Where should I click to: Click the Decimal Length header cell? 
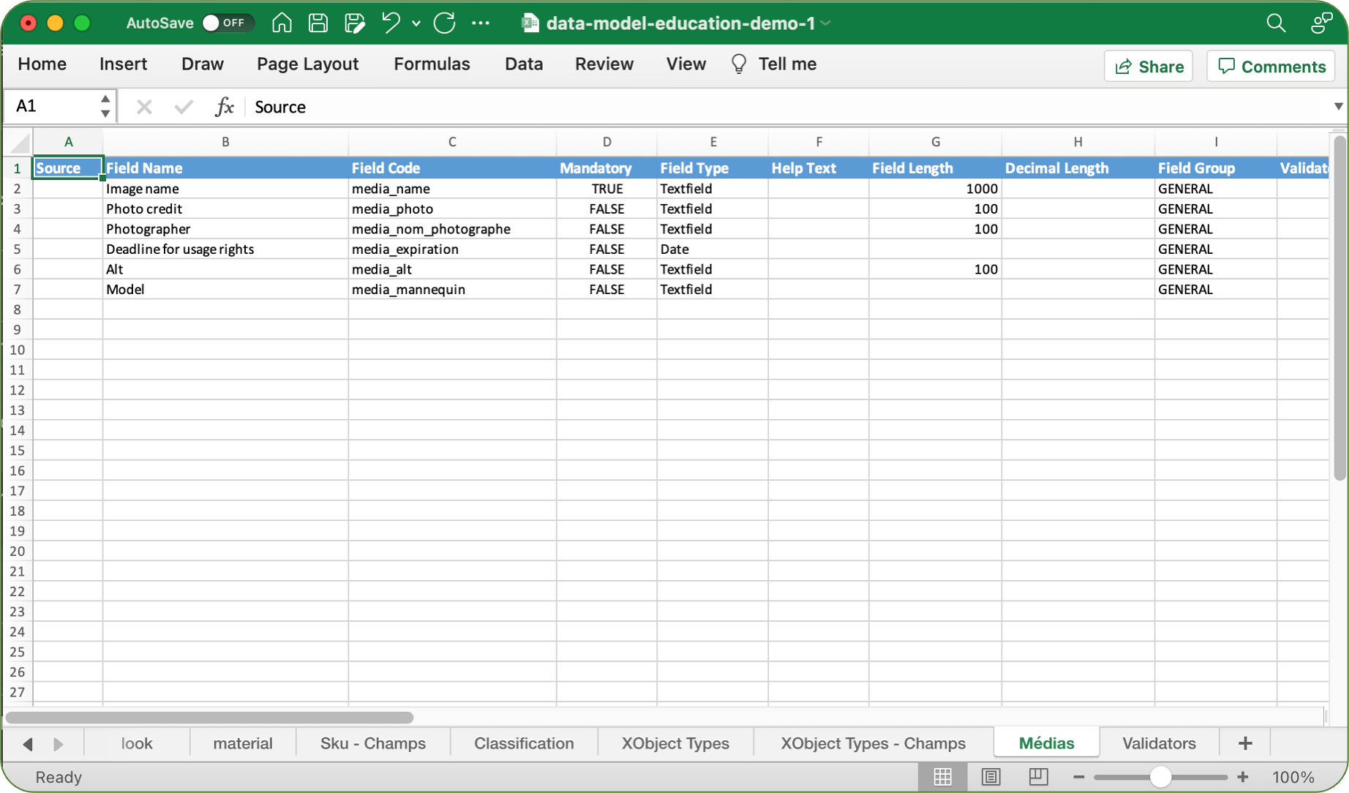pyautogui.click(x=1078, y=168)
